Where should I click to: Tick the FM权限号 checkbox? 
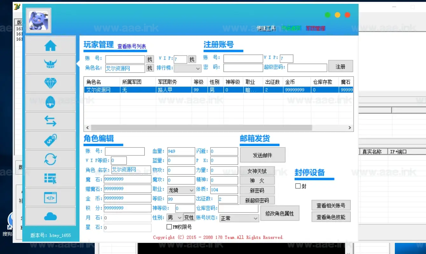click(169, 227)
